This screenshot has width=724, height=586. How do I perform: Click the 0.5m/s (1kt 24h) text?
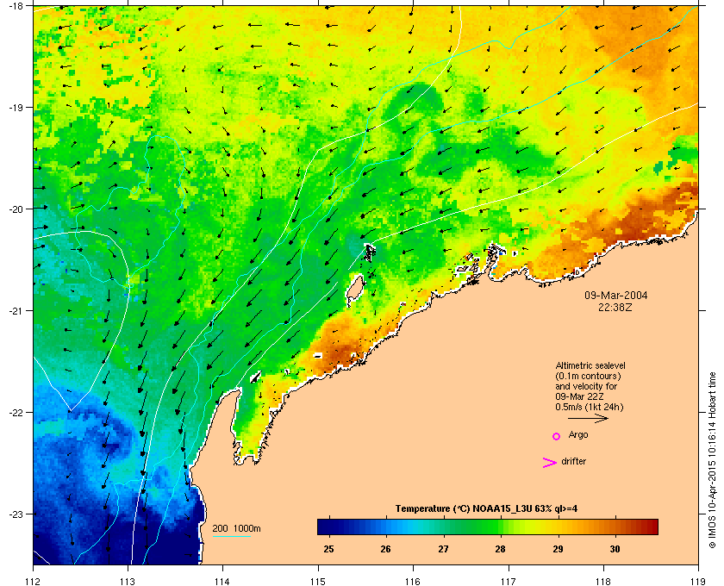(x=590, y=408)
